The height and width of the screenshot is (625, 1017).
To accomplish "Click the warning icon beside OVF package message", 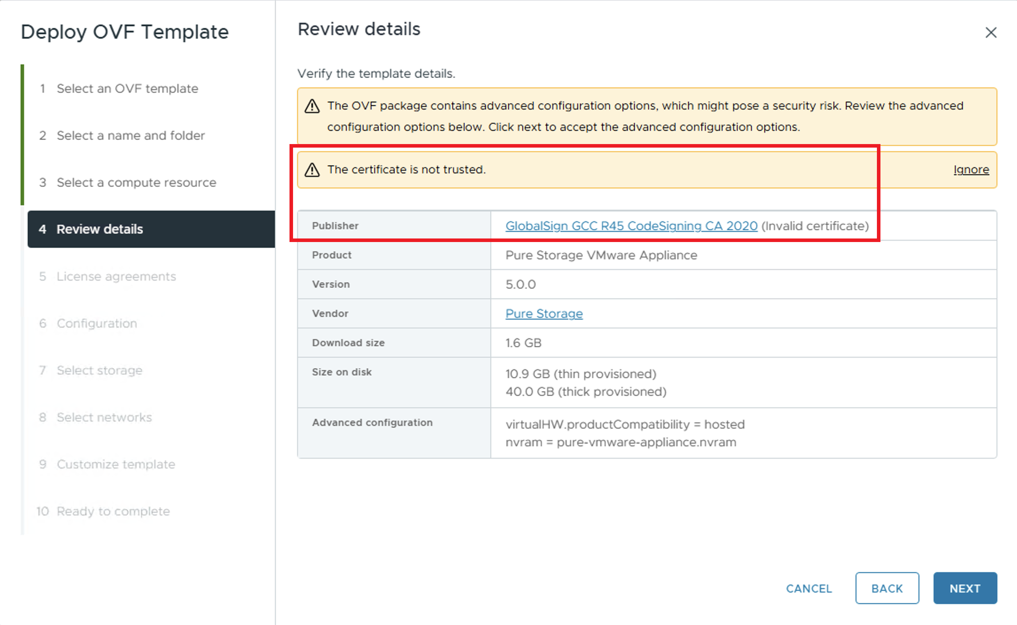I will pos(312,106).
